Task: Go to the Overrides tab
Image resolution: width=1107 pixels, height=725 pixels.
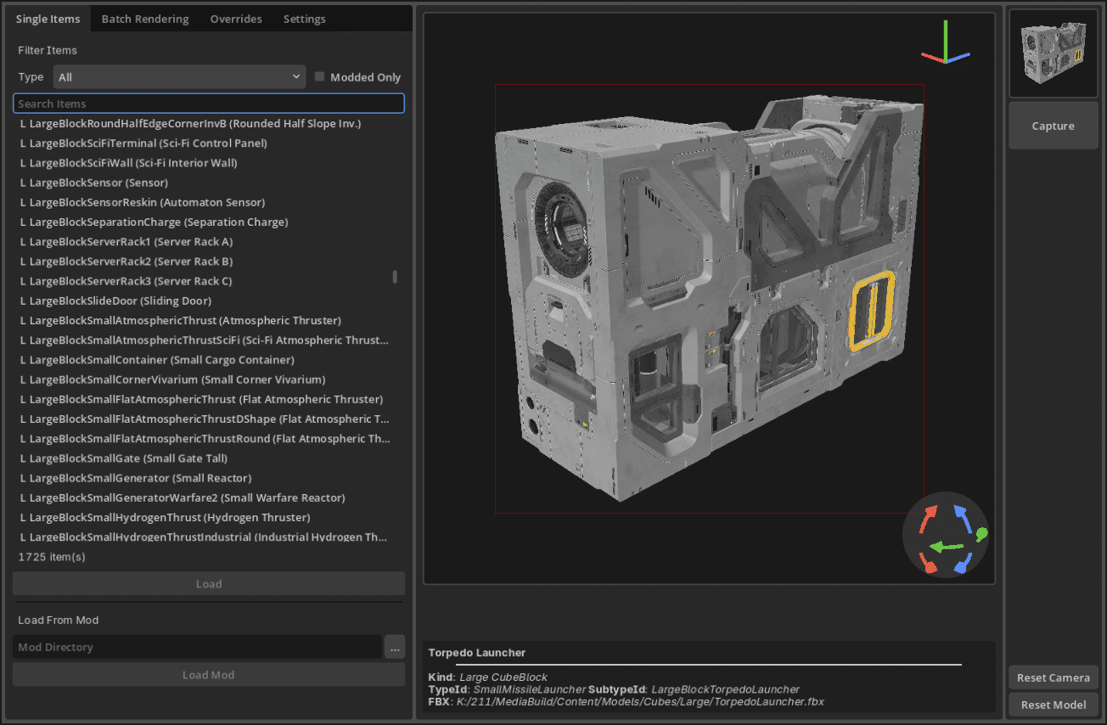Action: click(x=236, y=19)
